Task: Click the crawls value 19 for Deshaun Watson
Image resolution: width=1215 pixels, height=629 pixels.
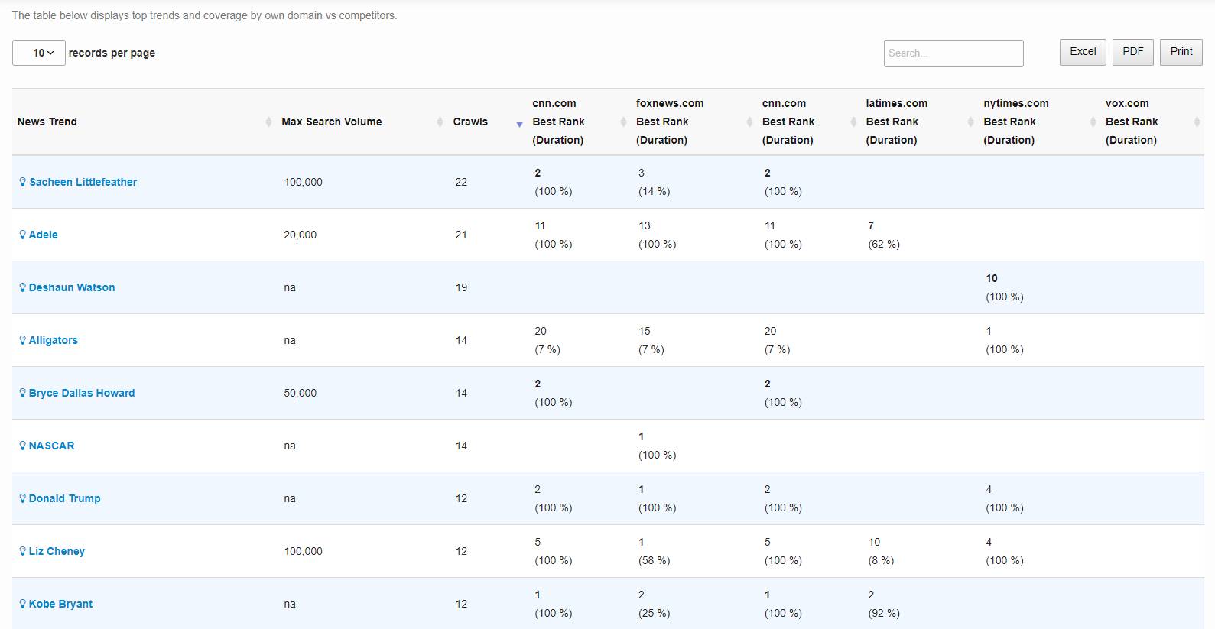Action: [x=461, y=287]
